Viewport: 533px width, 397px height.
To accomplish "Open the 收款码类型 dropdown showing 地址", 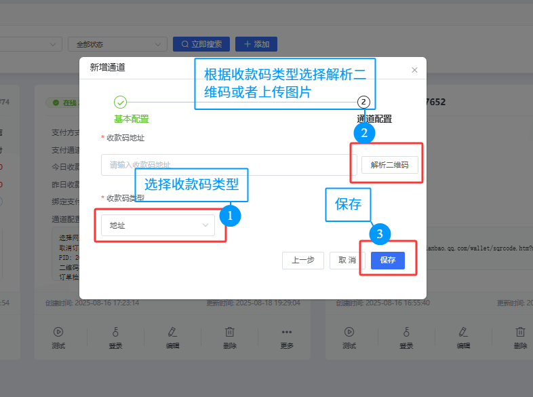I will [158, 225].
